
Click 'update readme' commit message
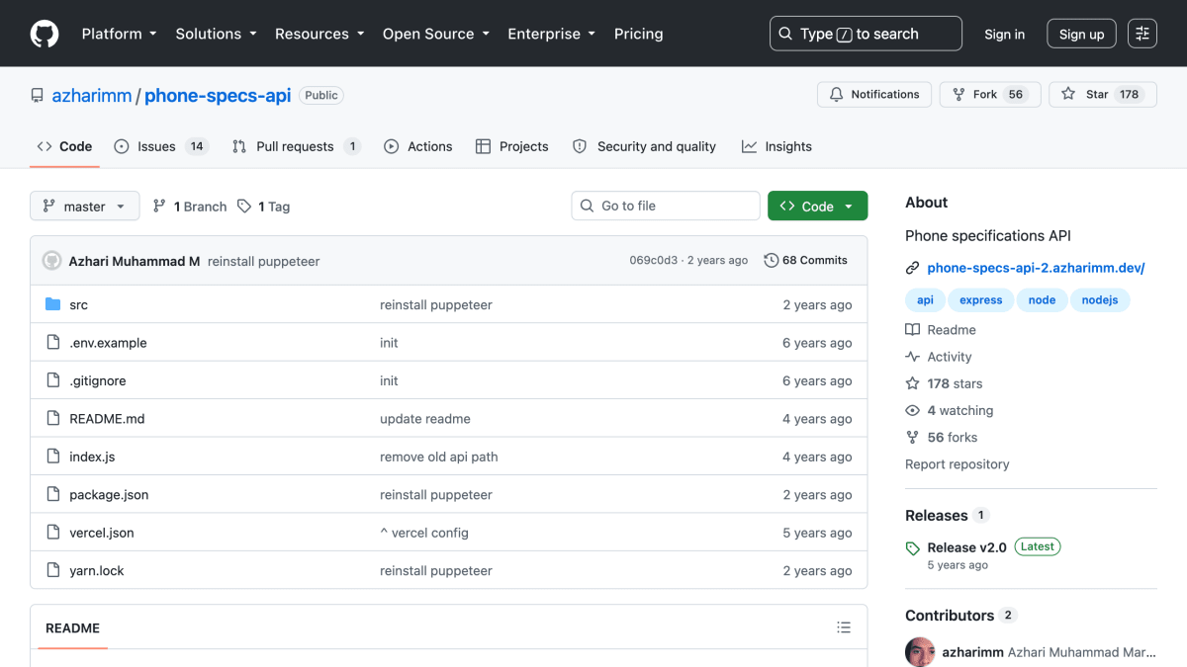tap(425, 419)
